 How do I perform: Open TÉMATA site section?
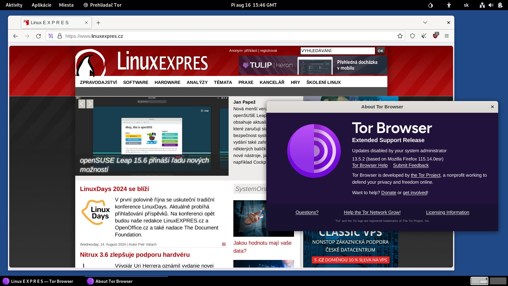(223, 82)
